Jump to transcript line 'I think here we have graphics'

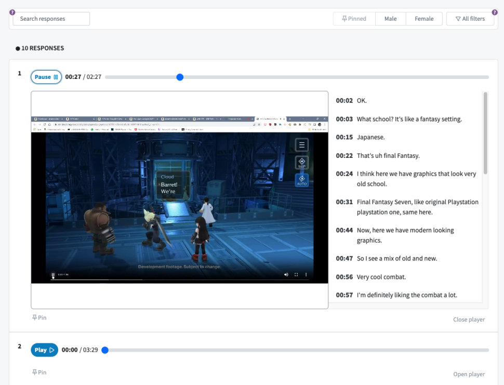tap(406, 179)
